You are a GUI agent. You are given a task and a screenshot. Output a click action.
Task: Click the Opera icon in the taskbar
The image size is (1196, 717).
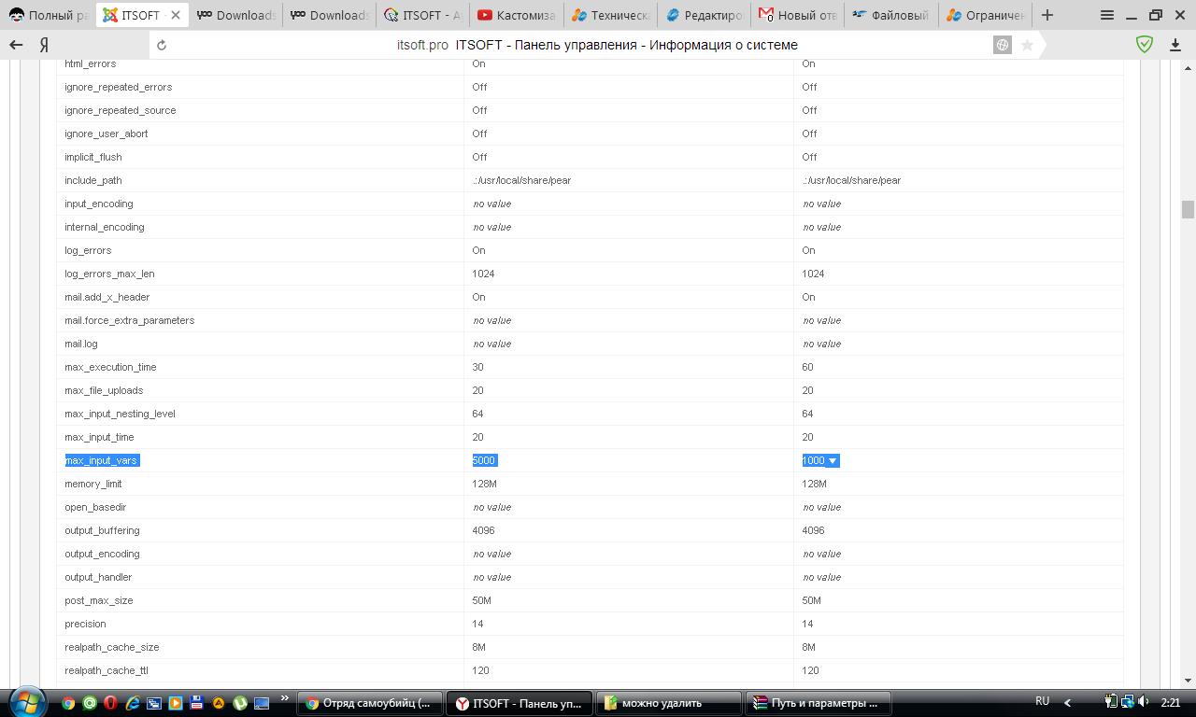(x=110, y=703)
